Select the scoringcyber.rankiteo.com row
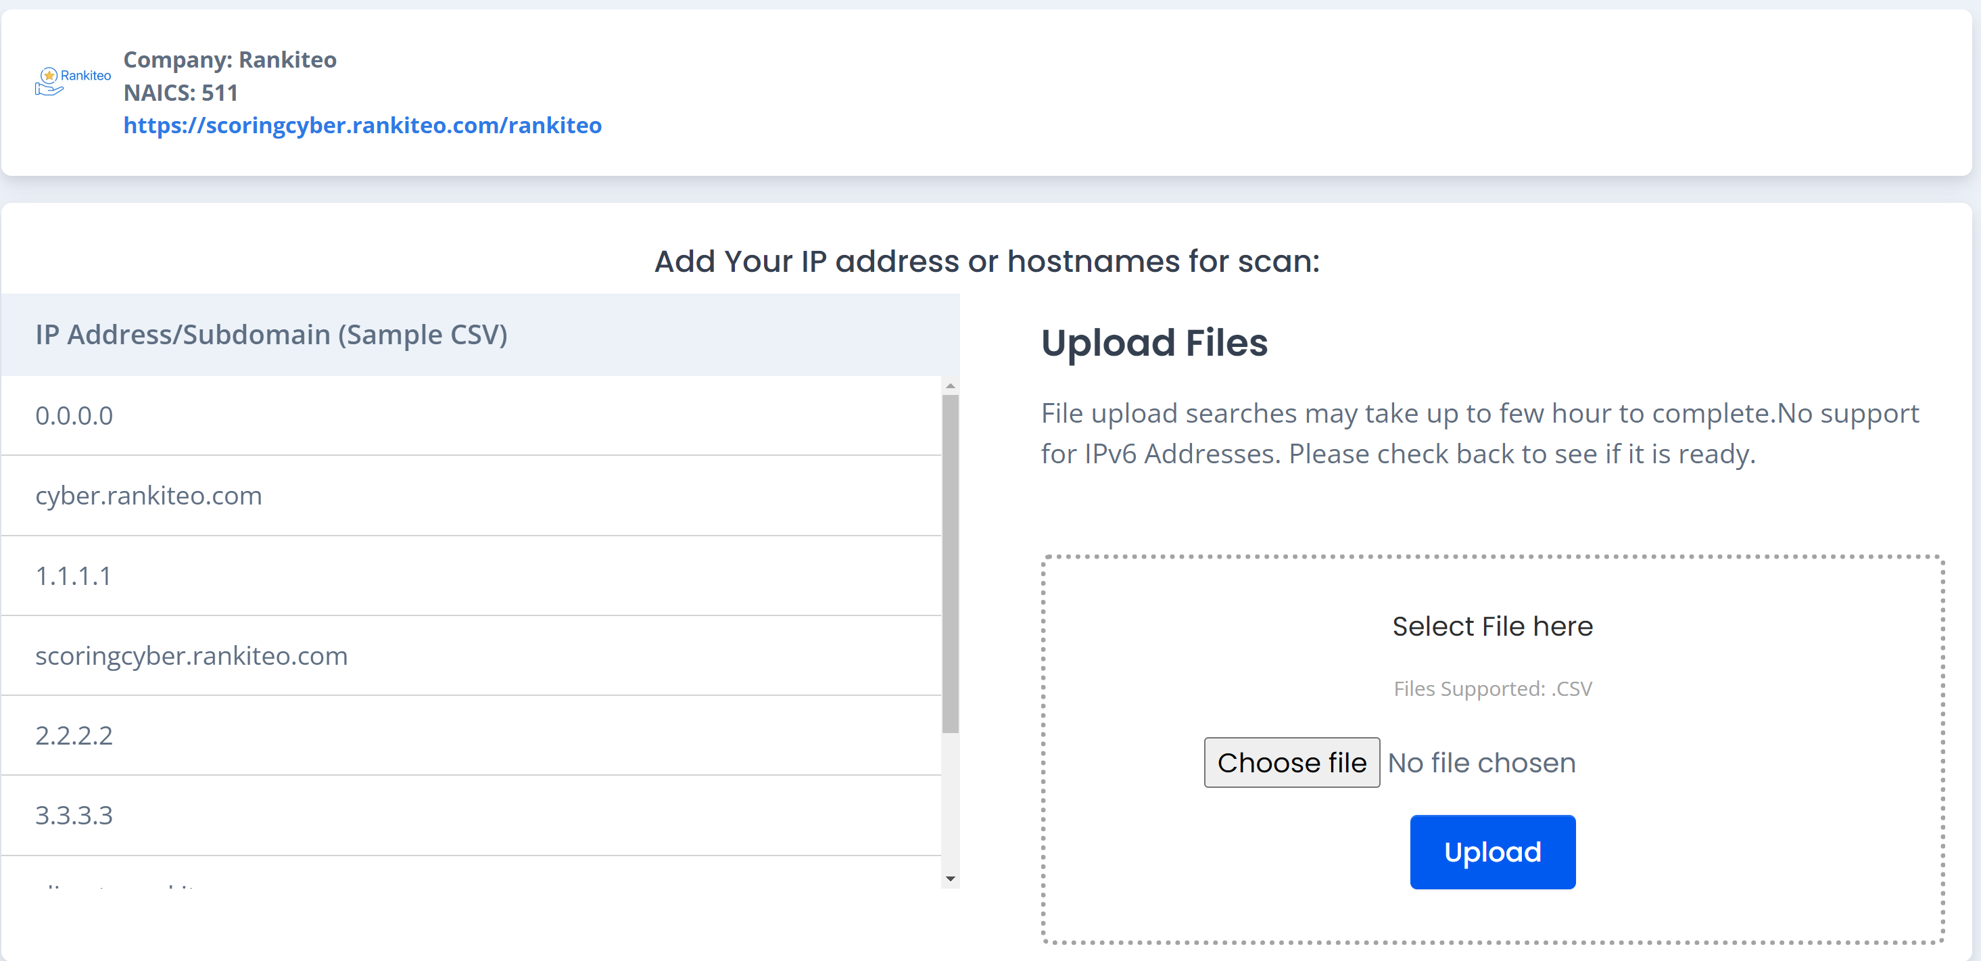The height and width of the screenshot is (961, 1981). (x=191, y=655)
